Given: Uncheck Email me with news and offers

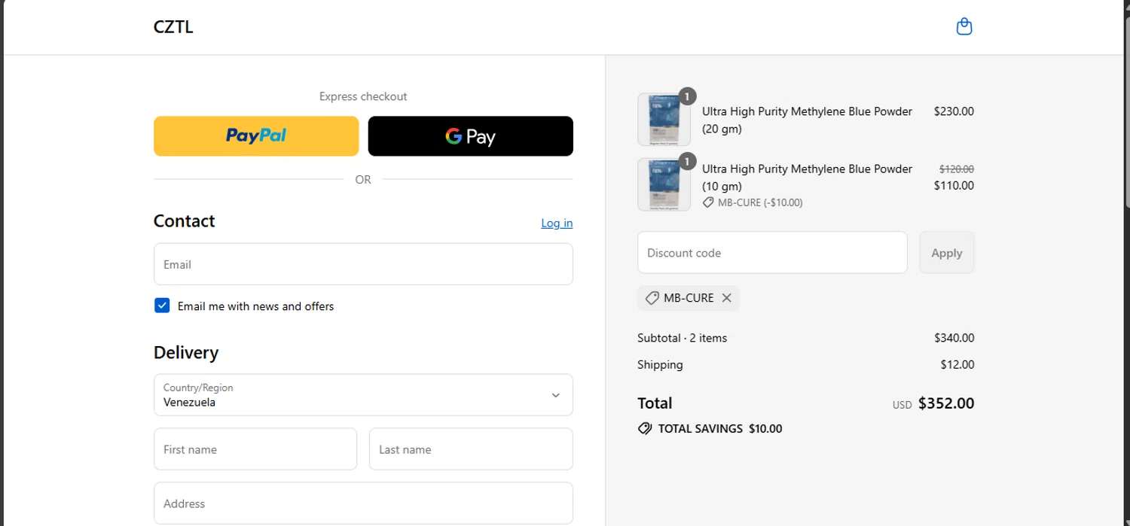Looking at the screenshot, I should tap(162, 306).
